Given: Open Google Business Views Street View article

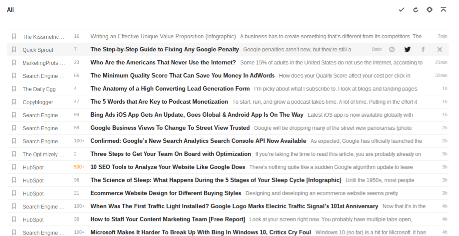Looking at the screenshot, I should pos(170,128).
